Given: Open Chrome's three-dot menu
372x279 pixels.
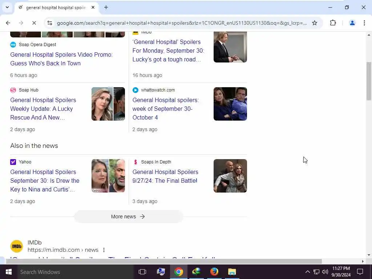Looking at the screenshot, I should pyautogui.click(x=364, y=23).
